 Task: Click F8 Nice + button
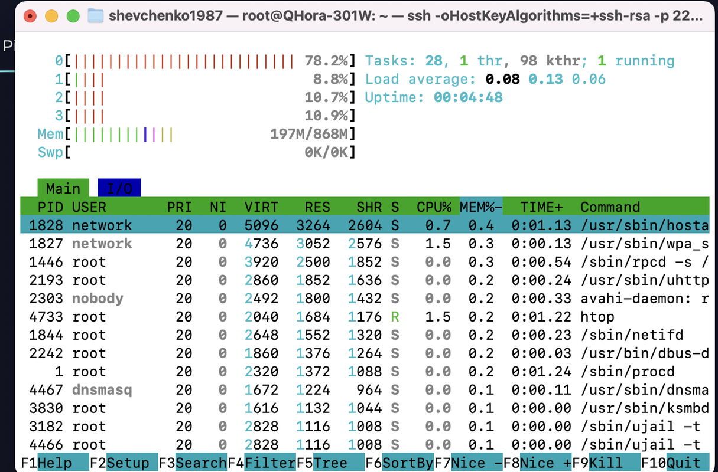click(538, 463)
